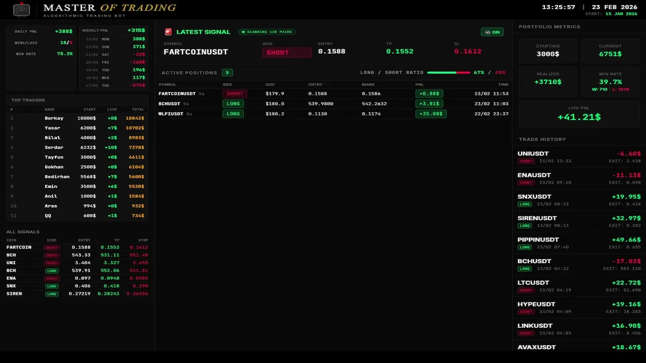Image resolution: width=646 pixels, height=363 pixels.
Task: Open the WLFIUSDT active position row
Action: tap(333, 114)
